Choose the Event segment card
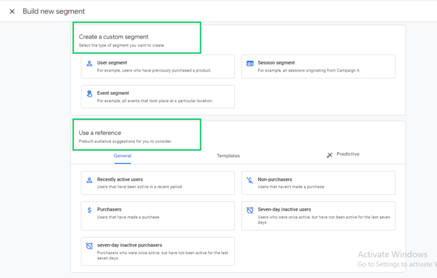Screen dimensions: 437x278 [158, 97]
